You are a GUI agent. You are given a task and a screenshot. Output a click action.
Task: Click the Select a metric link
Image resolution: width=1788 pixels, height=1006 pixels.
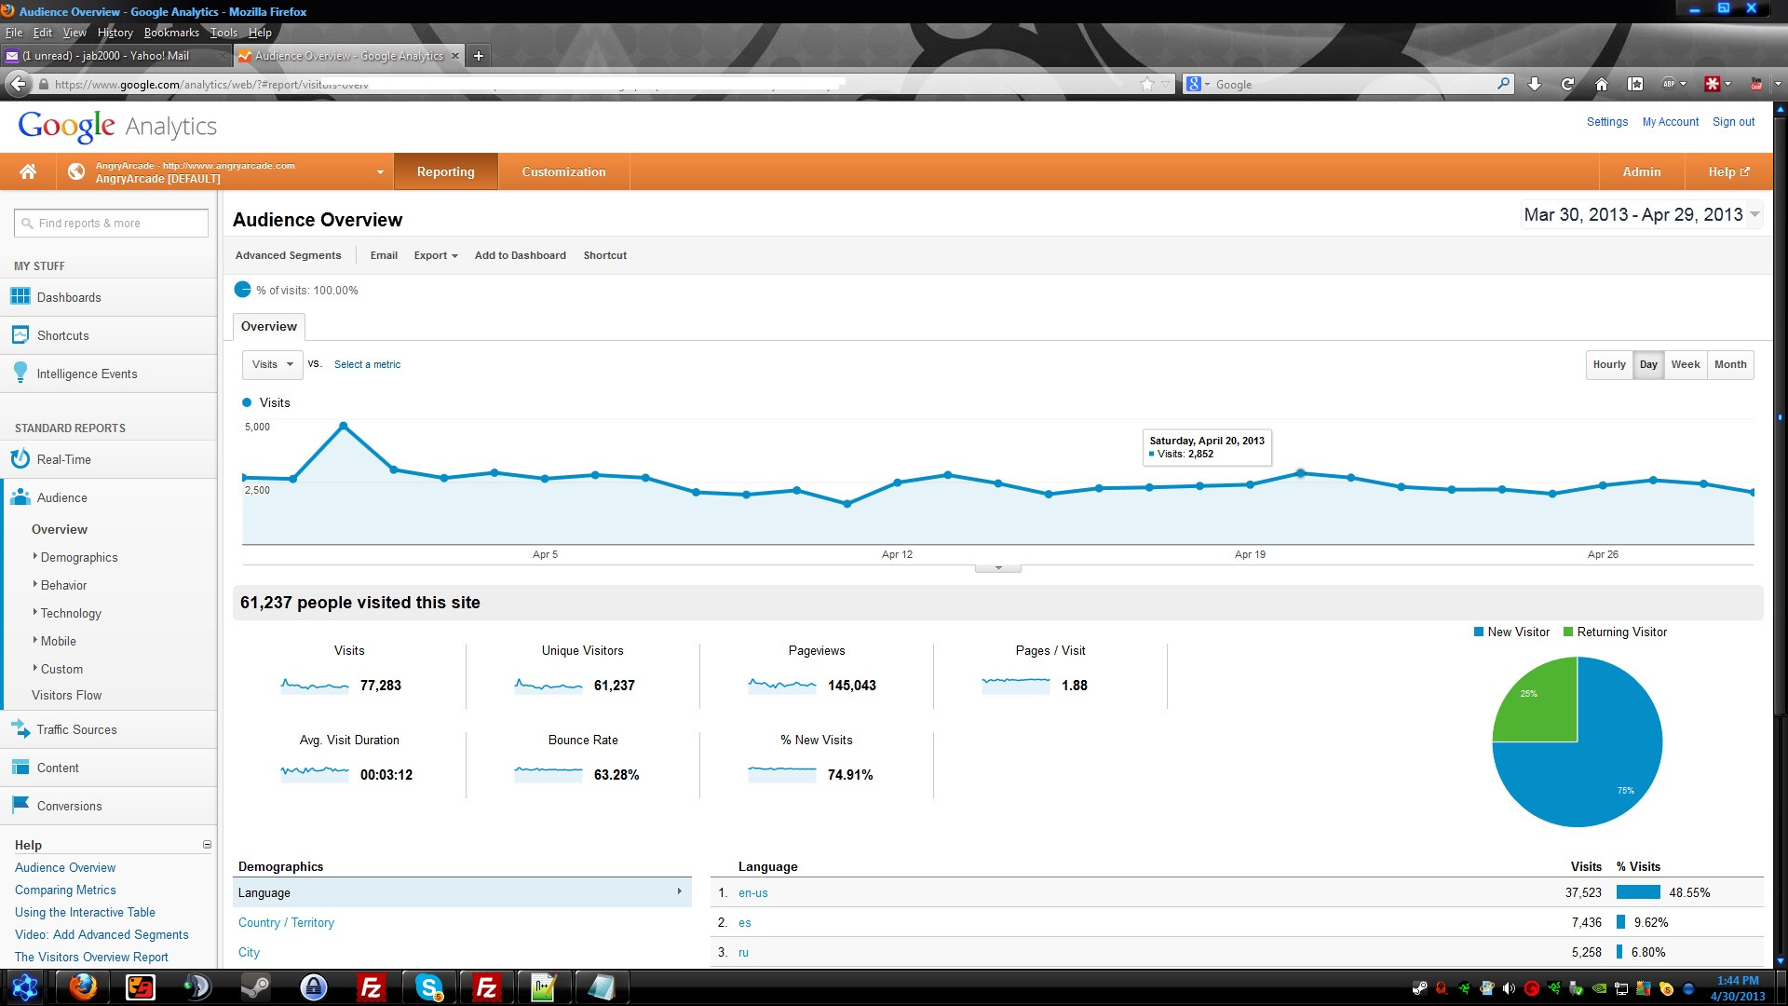click(x=367, y=364)
